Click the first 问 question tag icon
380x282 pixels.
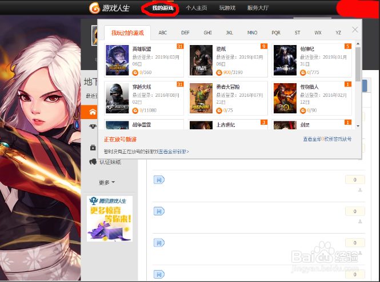coord(159,180)
